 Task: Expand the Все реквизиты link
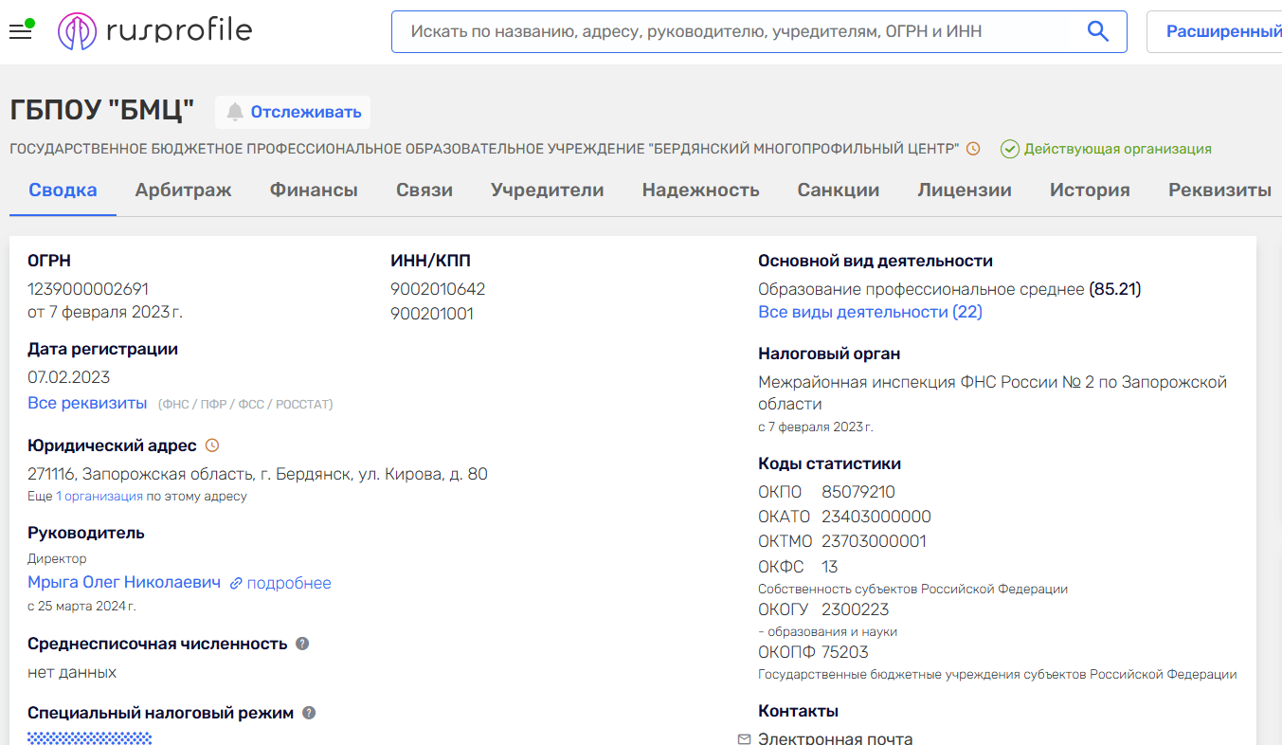(x=87, y=403)
